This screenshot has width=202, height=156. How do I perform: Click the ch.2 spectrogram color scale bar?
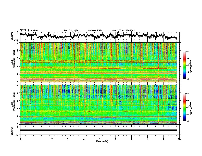[184, 107]
